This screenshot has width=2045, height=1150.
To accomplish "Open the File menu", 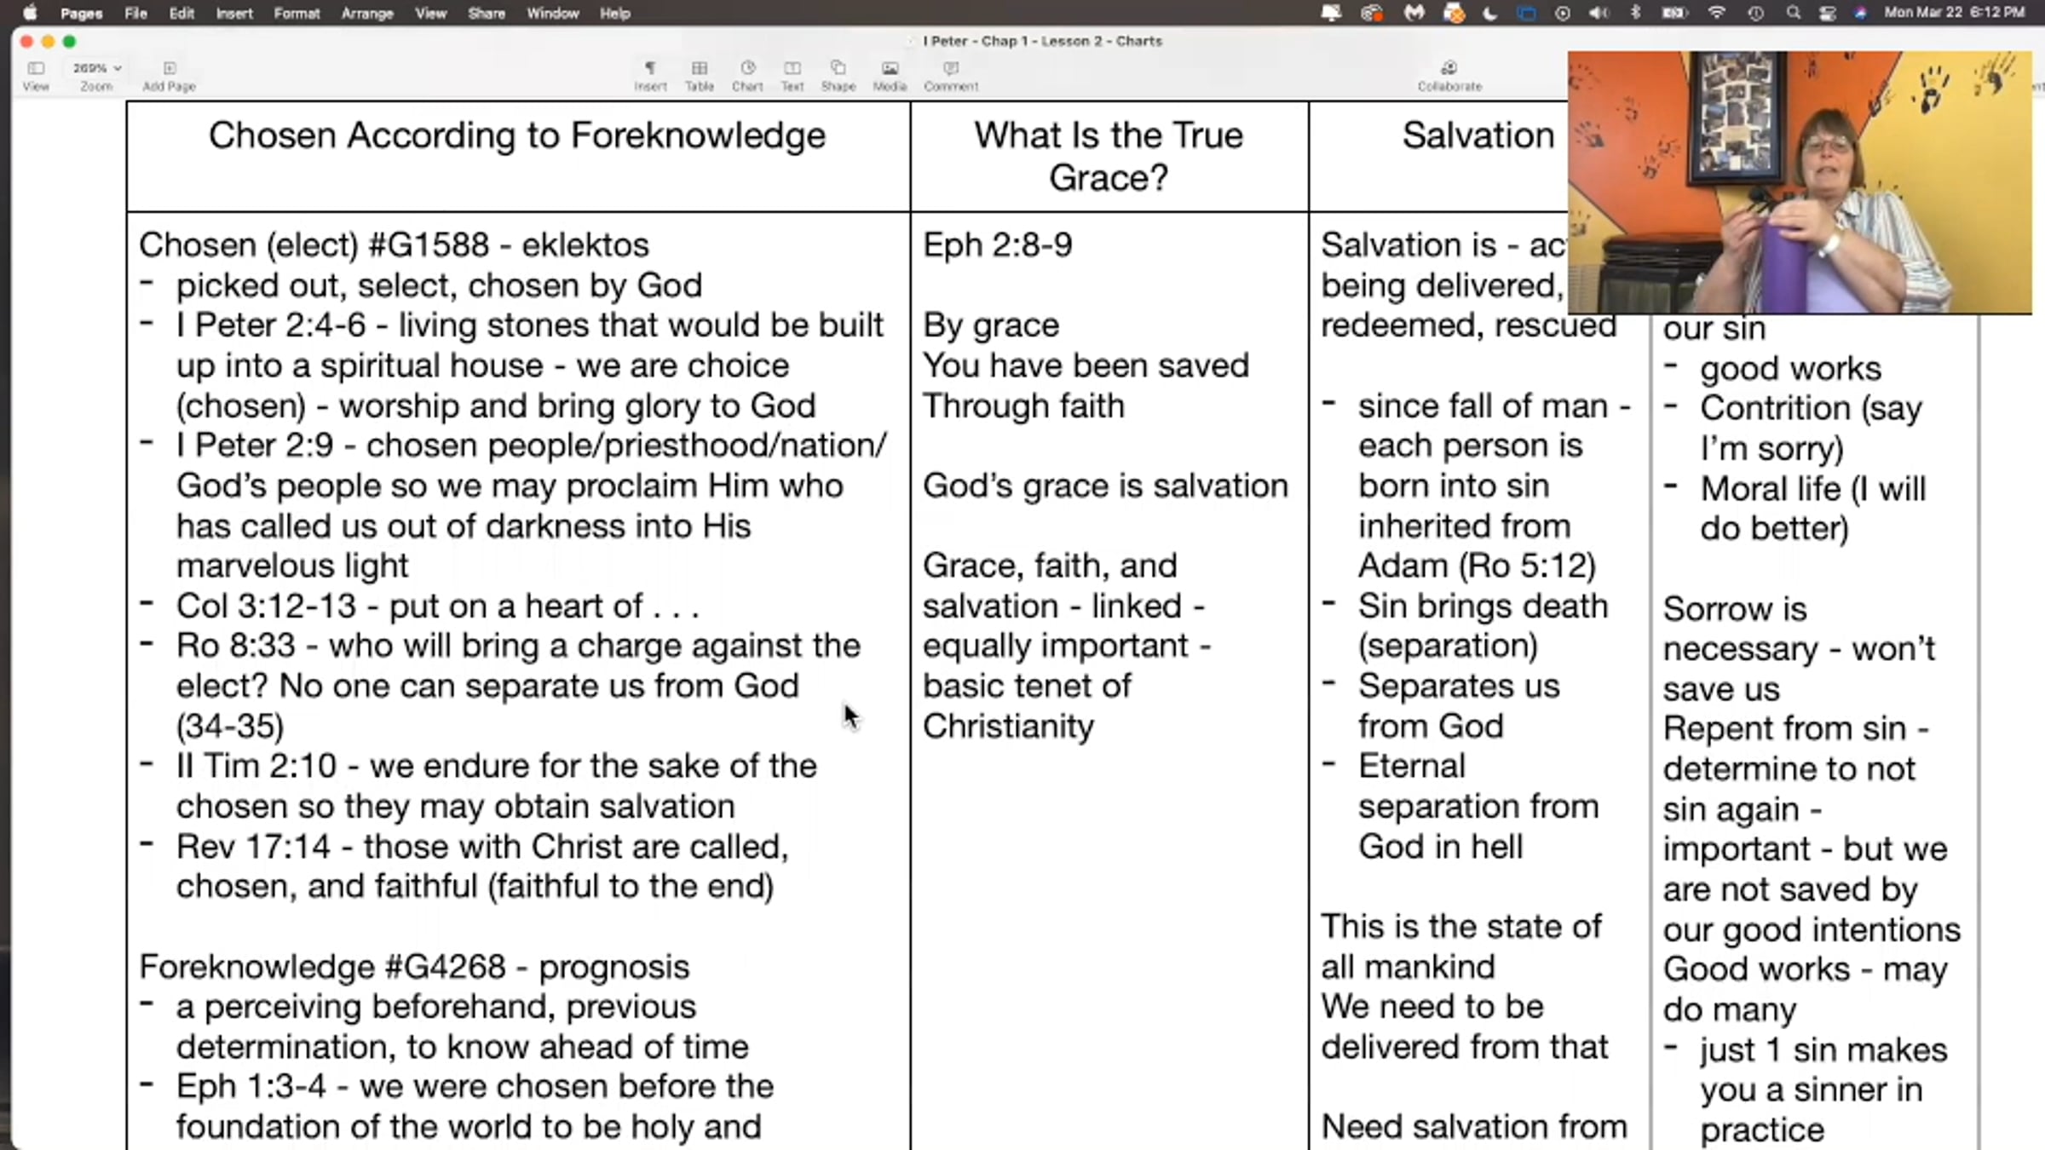I will tap(136, 13).
